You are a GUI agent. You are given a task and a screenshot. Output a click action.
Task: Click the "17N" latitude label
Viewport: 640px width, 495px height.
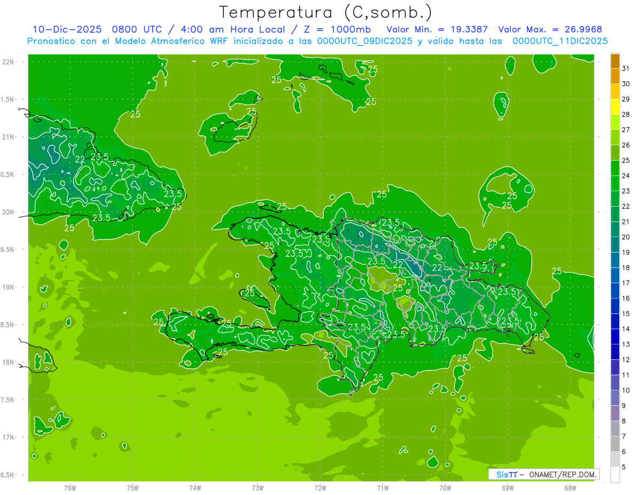9,437
